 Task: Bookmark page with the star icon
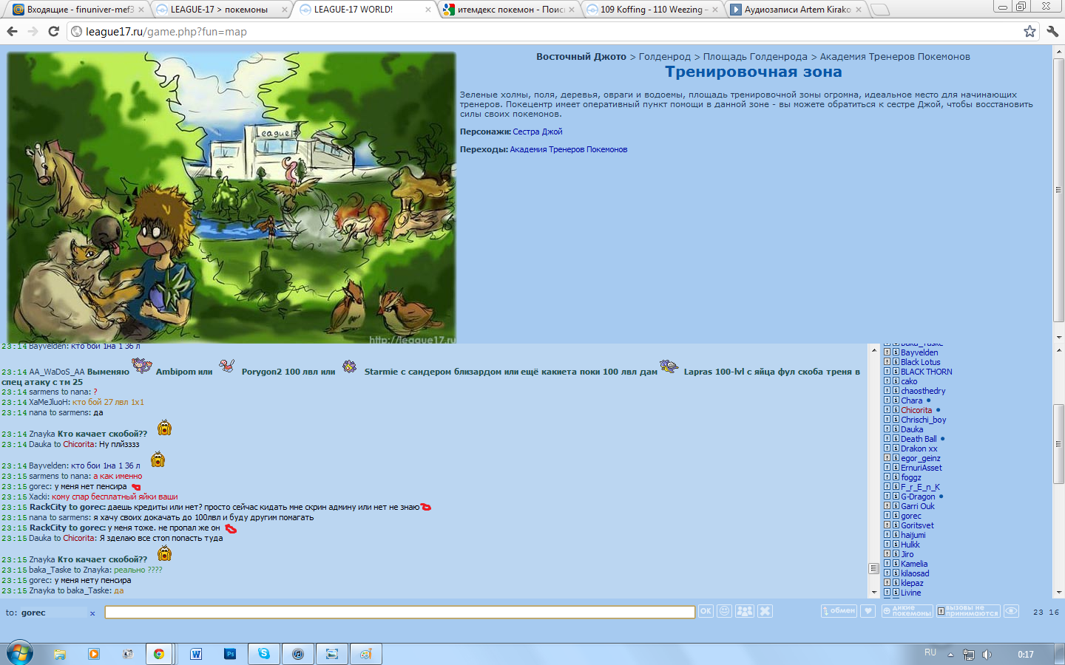tap(1029, 31)
